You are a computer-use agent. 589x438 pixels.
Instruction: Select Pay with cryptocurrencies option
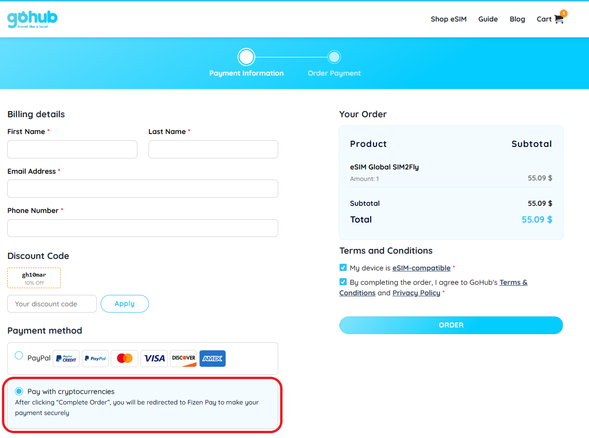[x=19, y=391]
